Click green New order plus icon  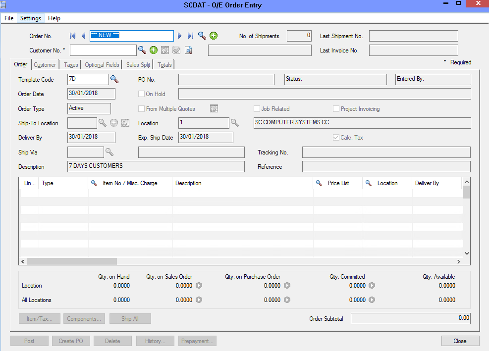pyautogui.click(x=214, y=36)
